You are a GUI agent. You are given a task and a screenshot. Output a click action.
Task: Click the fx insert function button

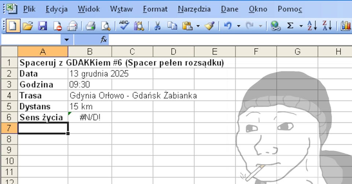104,40
